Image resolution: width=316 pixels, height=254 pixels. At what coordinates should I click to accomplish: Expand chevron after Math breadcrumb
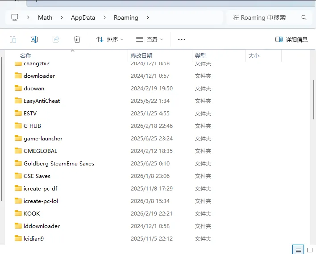point(62,17)
